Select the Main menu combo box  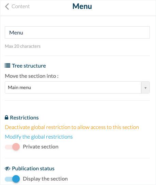tap(77, 87)
